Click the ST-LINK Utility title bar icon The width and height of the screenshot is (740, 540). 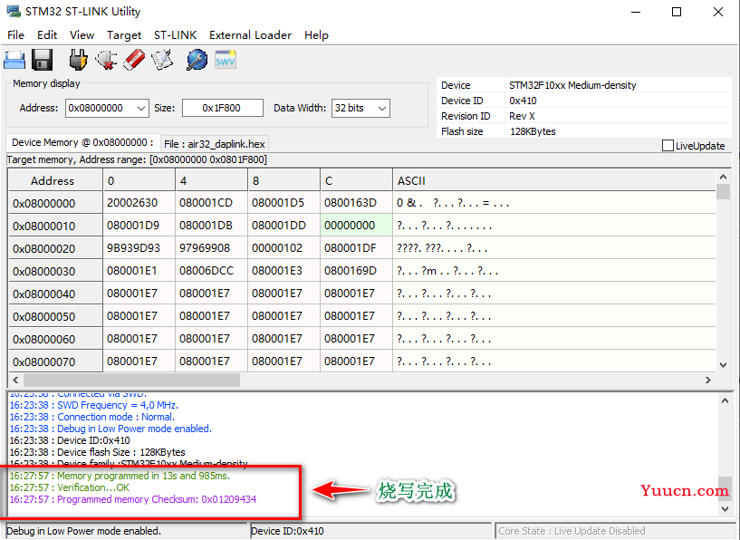(x=14, y=12)
